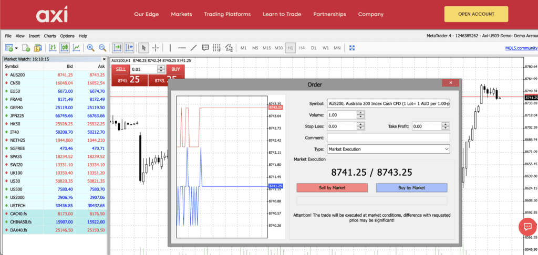Adjust the one-click lot size stepper
The height and width of the screenshot is (255, 538).
coord(161,69)
